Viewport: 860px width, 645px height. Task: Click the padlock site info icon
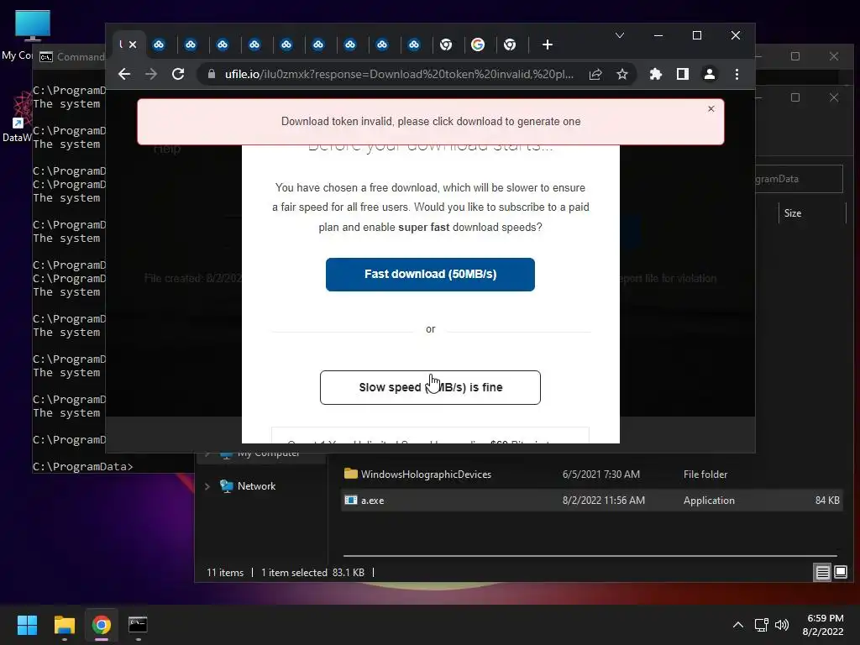click(211, 74)
